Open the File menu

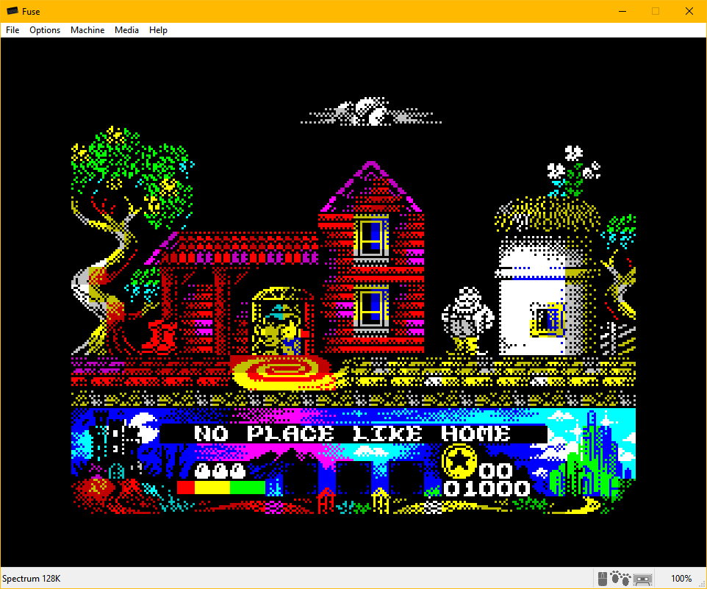(x=12, y=29)
